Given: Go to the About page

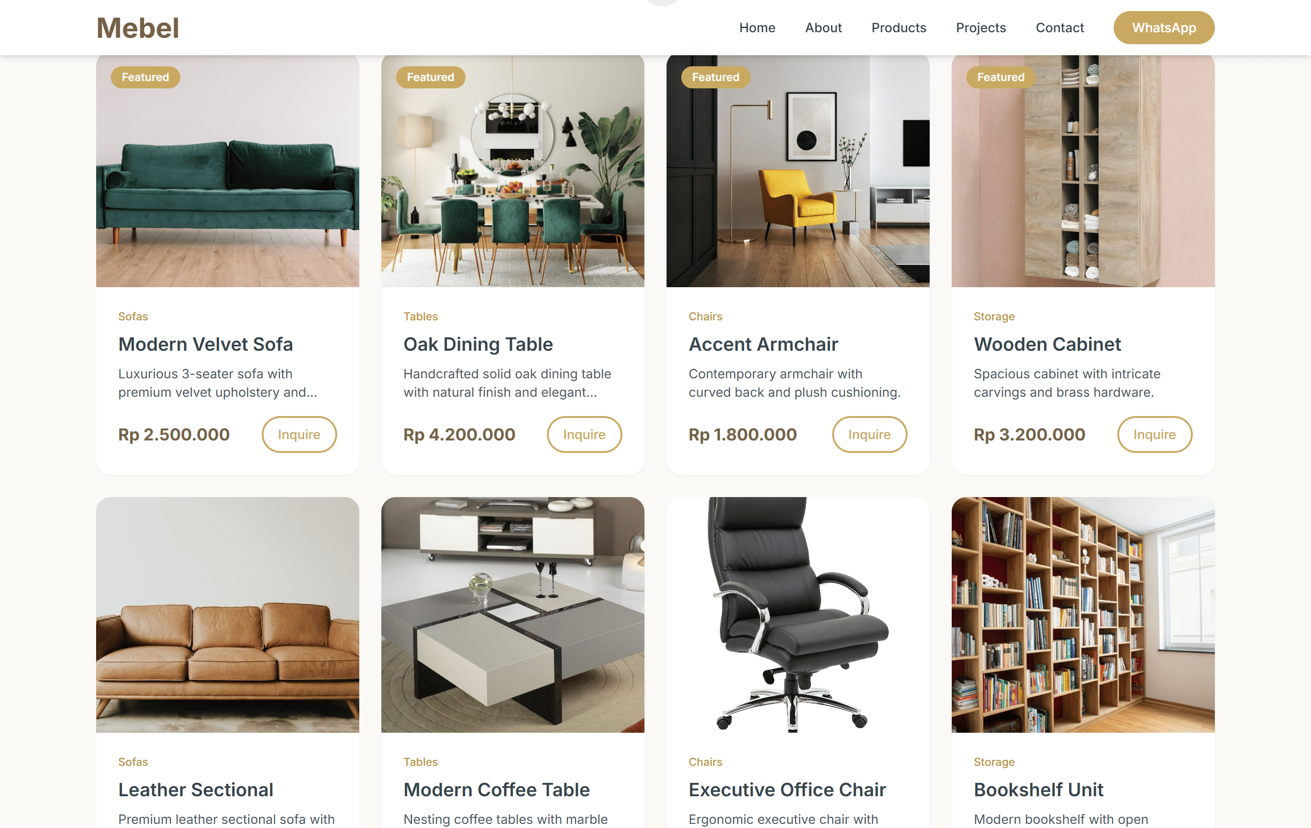Looking at the screenshot, I should (823, 28).
